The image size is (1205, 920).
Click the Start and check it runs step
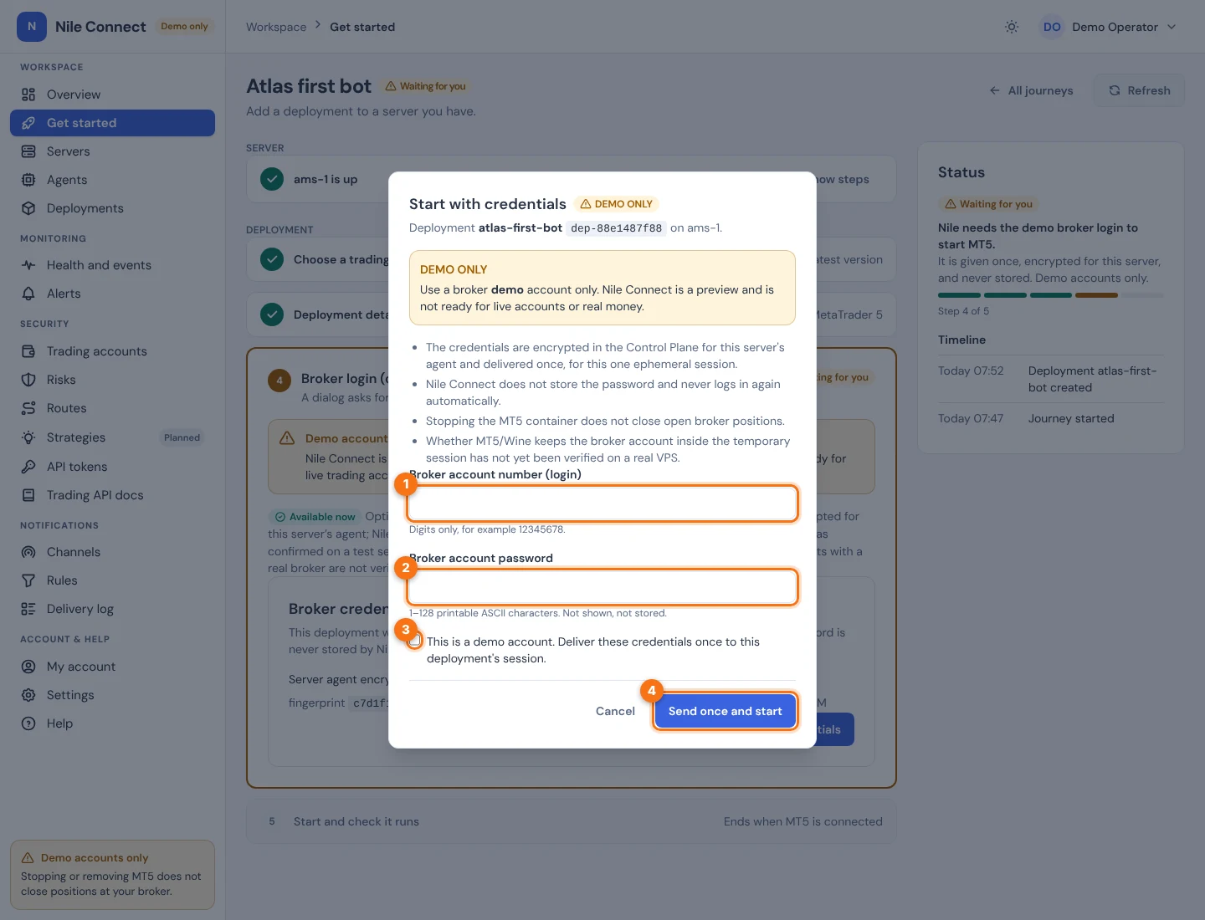click(x=572, y=821)
